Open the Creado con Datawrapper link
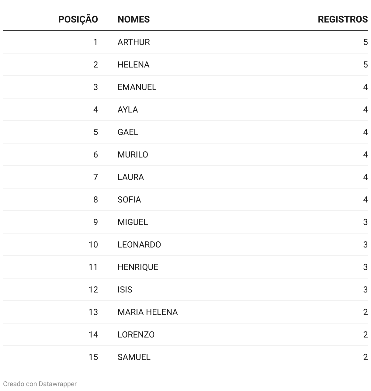 pos(40,384)
